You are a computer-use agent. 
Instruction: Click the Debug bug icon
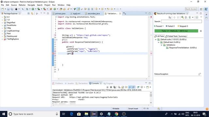tap(27, 9)
